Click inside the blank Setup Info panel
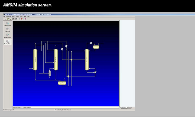 coord(128,63)
